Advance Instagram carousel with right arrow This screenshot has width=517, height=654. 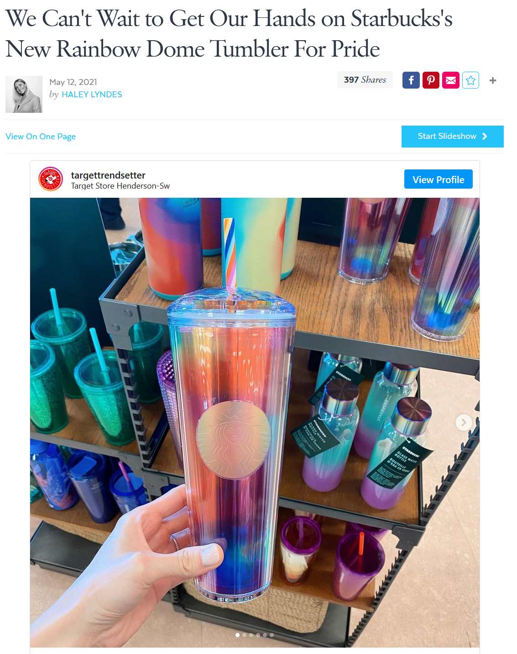(464, 422)
